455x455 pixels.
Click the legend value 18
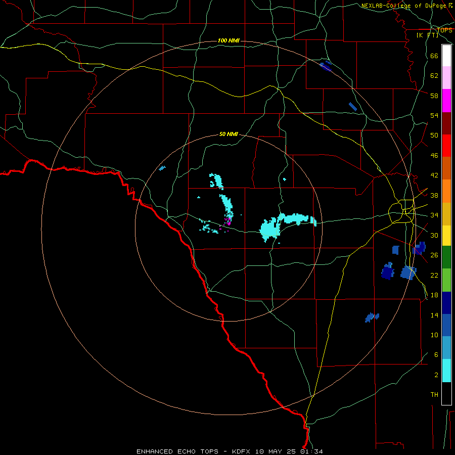434,295
